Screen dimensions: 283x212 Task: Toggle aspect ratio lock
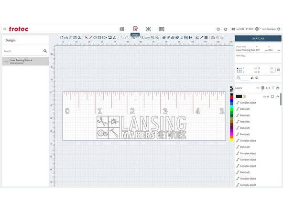(x=279, y=69)
